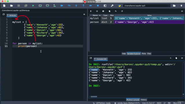This screenshot has width=185, height=104.
Task: Click the In [62] console prompt
Action: point(95,86)
